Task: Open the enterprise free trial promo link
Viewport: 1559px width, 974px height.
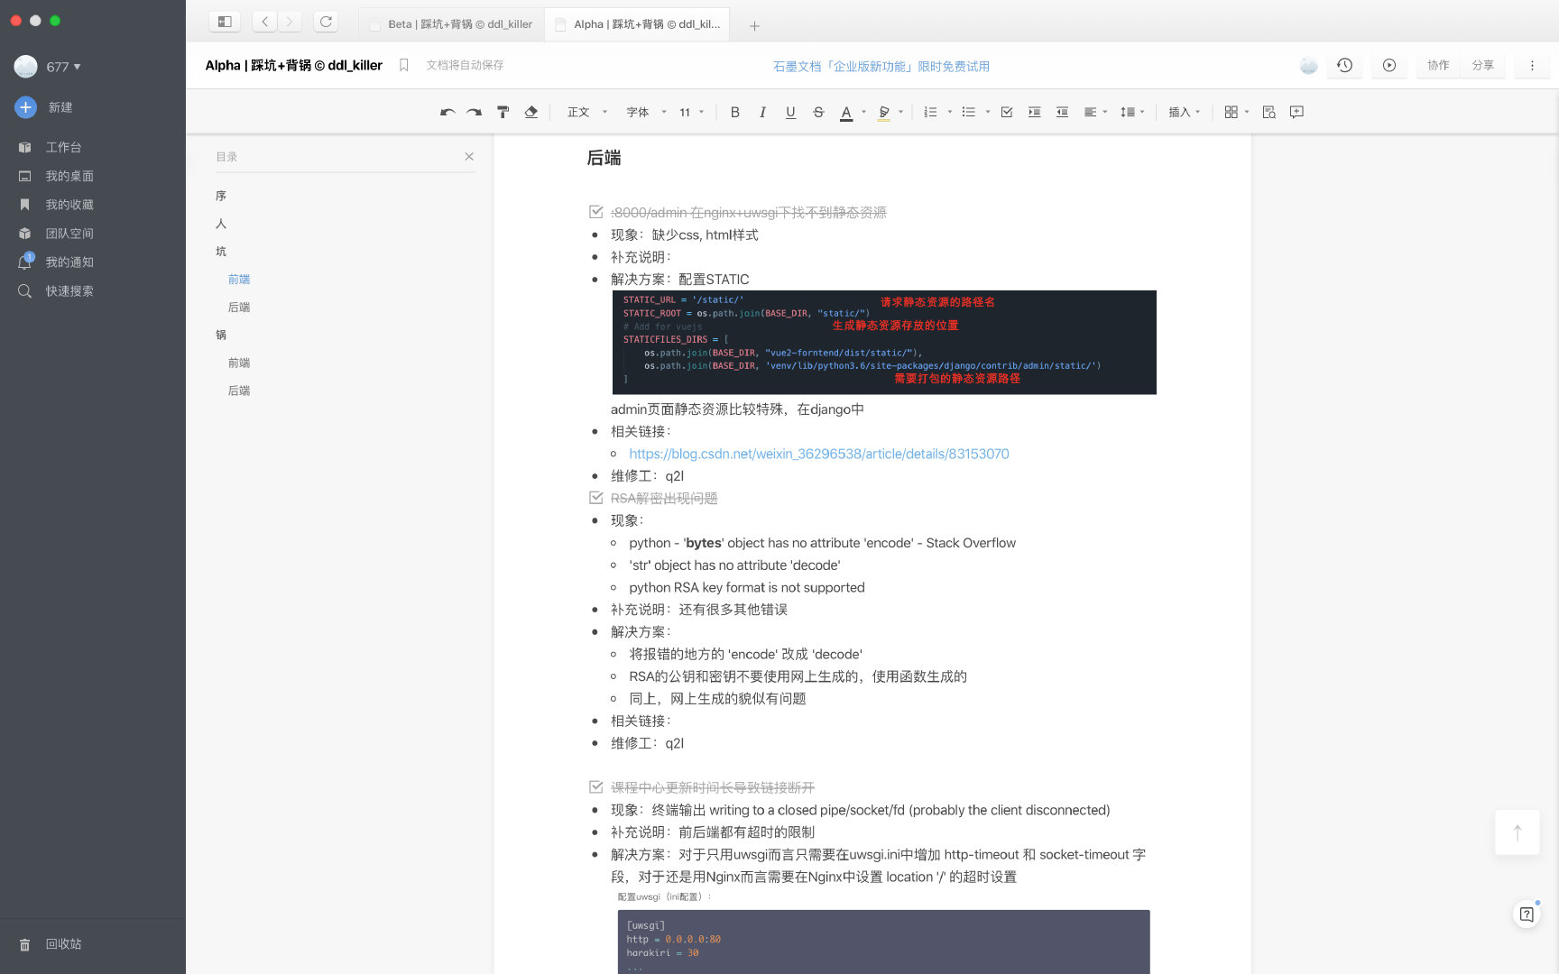Action: pyautogui.click(x=881, y=66)
